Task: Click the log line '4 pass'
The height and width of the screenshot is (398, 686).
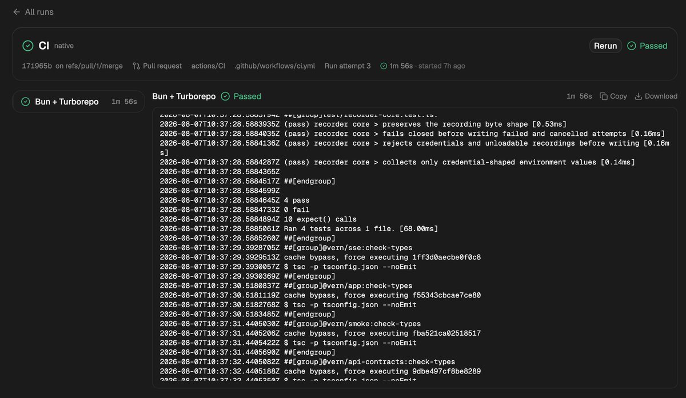Action: 234,200
